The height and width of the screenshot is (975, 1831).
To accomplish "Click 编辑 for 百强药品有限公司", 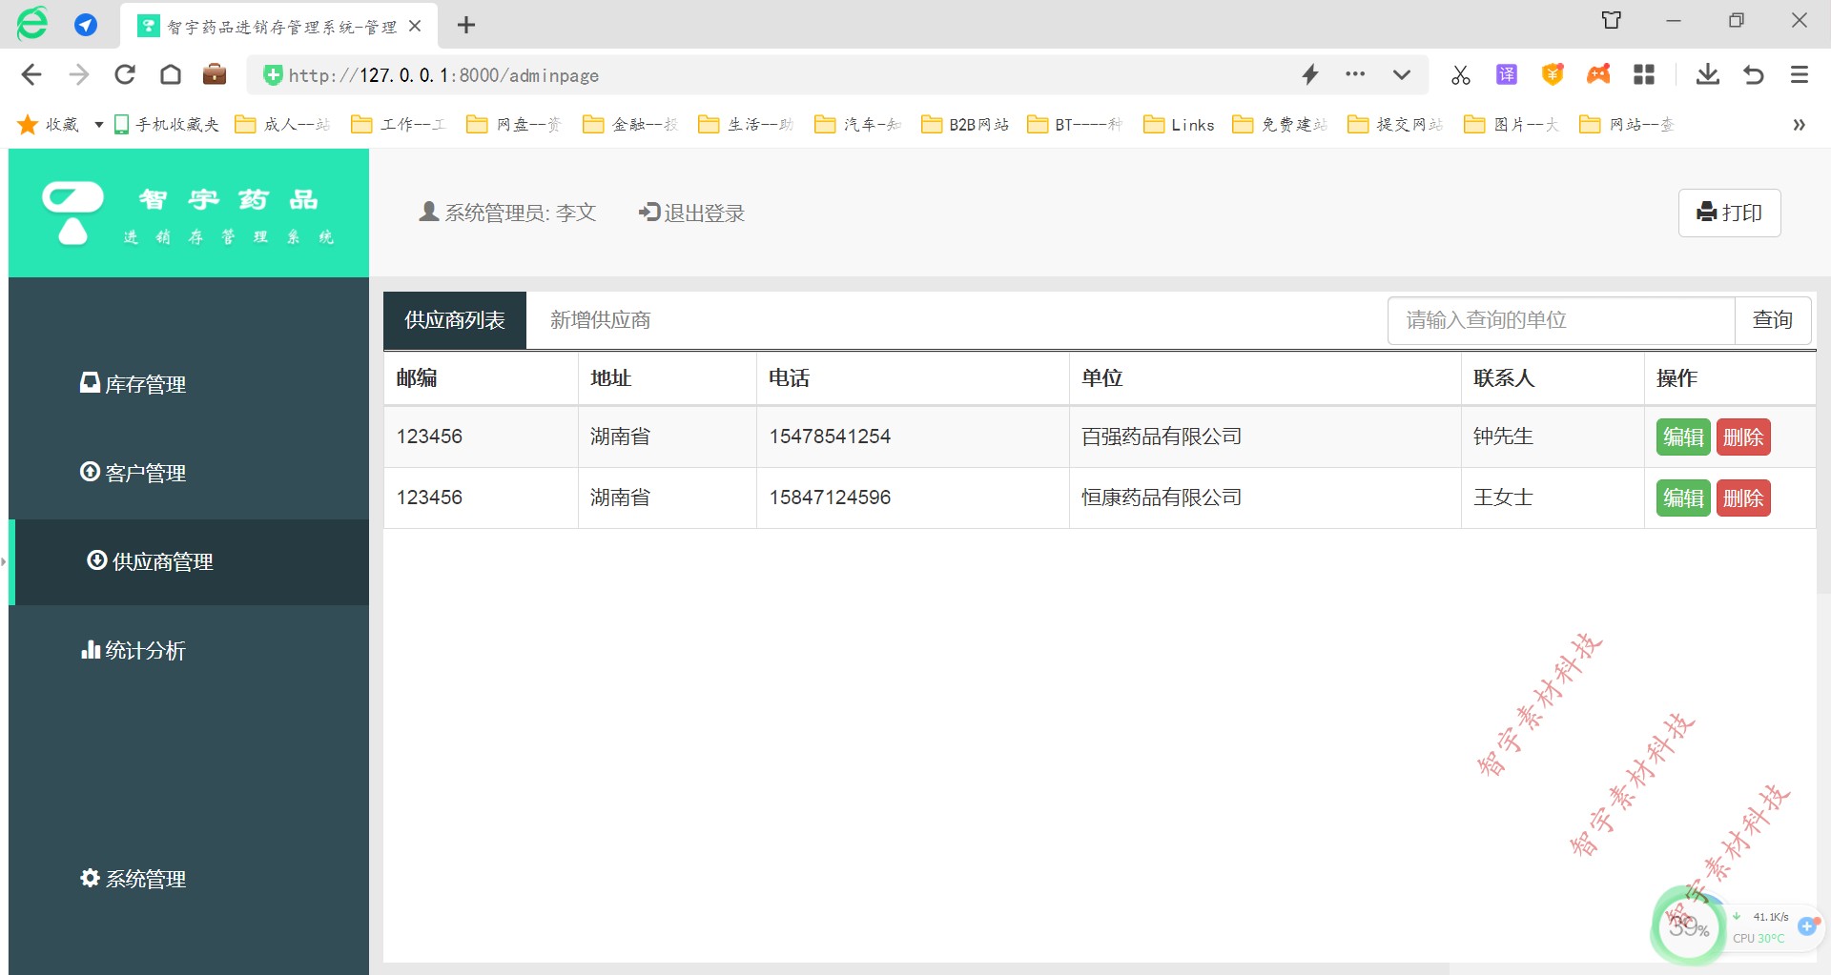I will click(1683, 437).
